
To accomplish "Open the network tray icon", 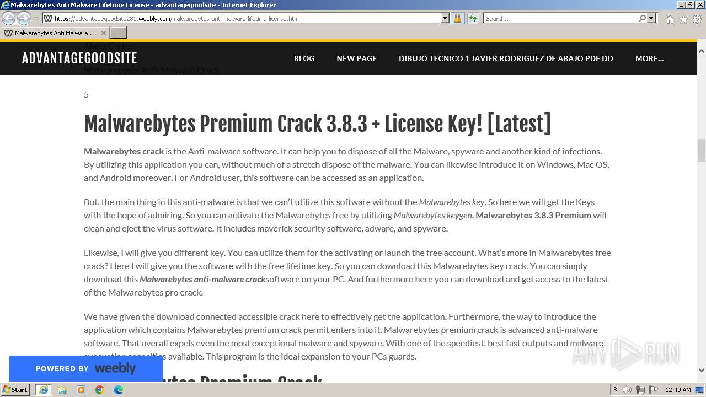I will pyautogui.click(x=640, y=390).
